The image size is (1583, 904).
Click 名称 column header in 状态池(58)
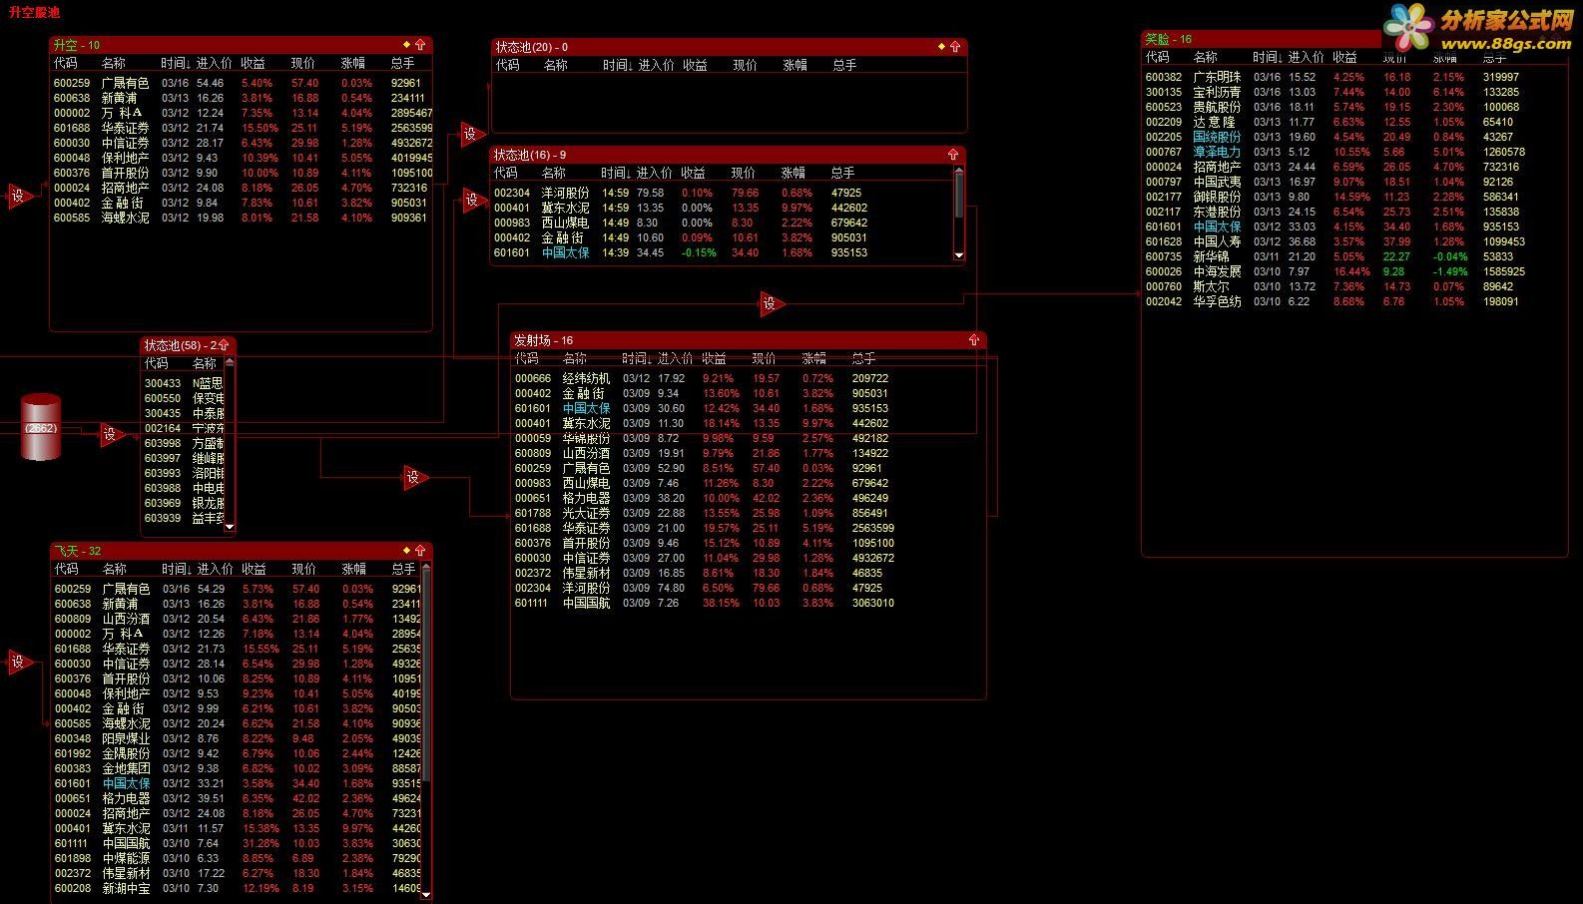coord(205,363)
